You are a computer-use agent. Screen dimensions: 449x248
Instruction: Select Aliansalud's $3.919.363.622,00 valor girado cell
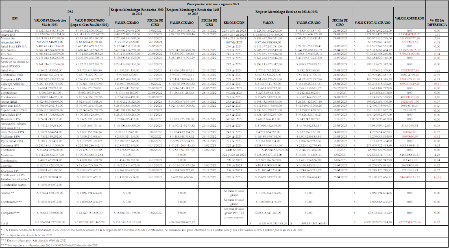coord(127,42)
